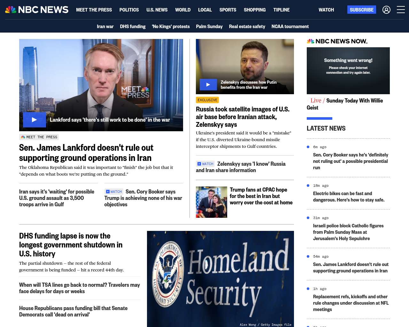
Task: Go to the Shopping section
Action: coord(255,10)
